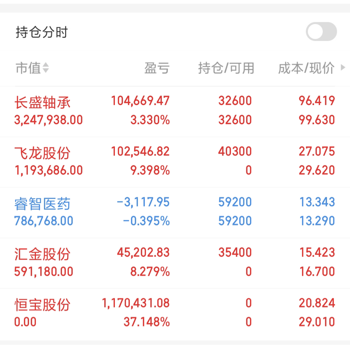Click the 市值 column header text

pos(28,68)
